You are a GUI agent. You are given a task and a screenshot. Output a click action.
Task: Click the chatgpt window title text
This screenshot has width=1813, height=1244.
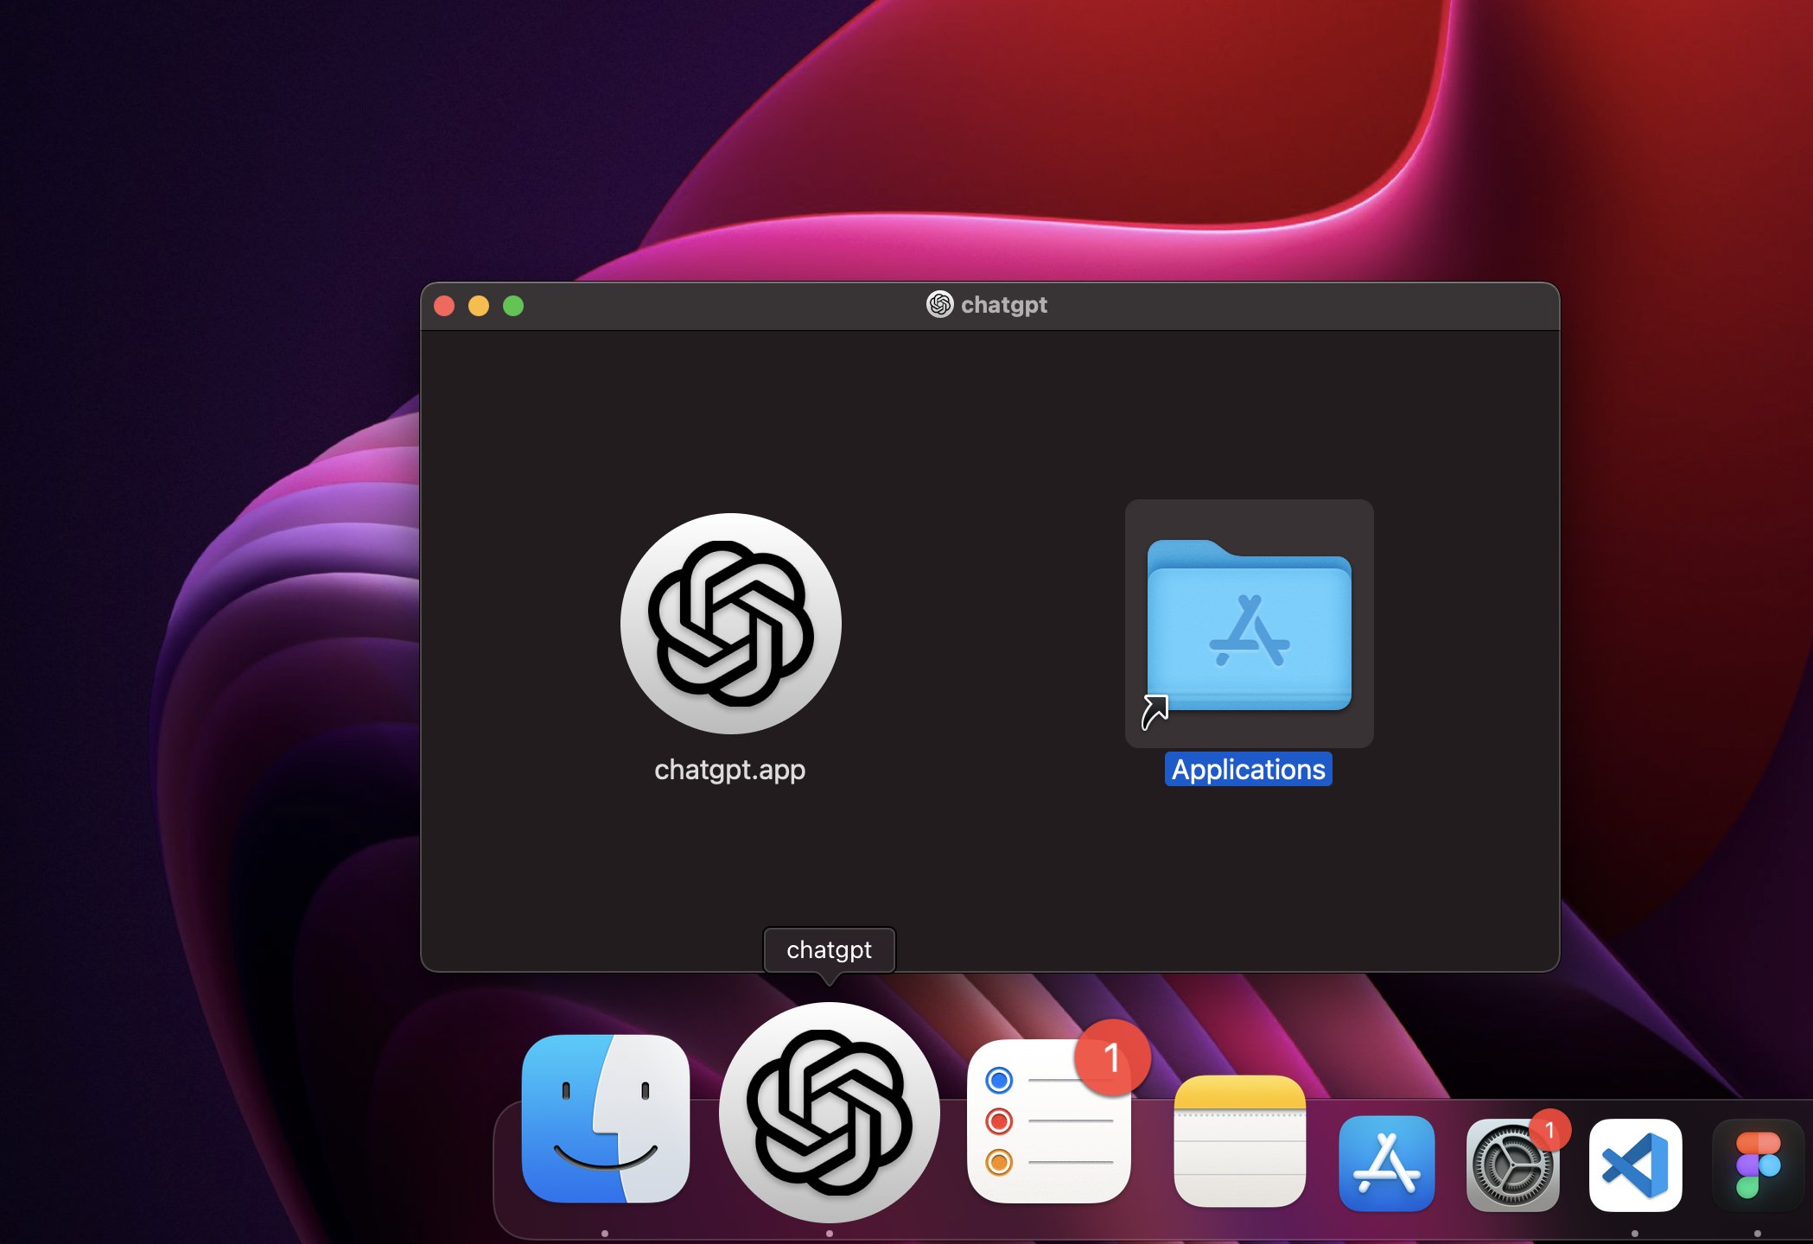pos(1003,305)
